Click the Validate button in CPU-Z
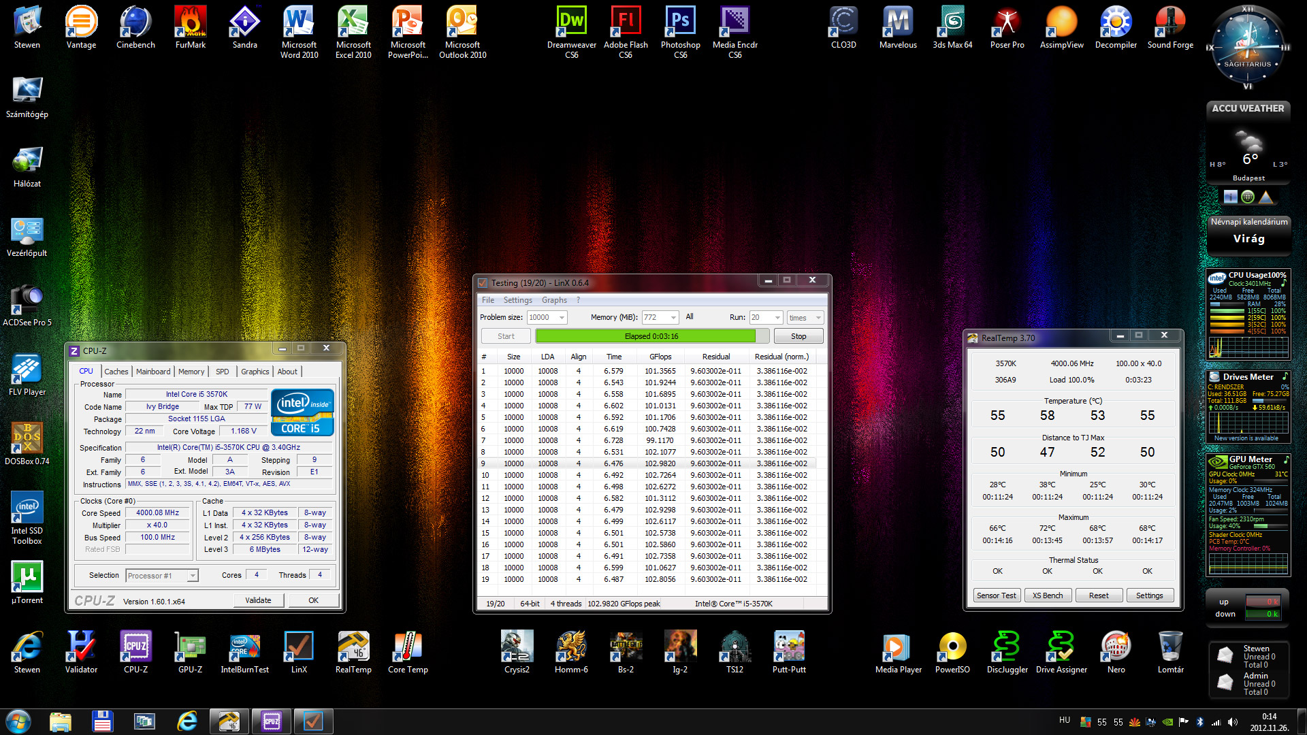The width and height of the screenshot is (1307, 735). (258, 600)
